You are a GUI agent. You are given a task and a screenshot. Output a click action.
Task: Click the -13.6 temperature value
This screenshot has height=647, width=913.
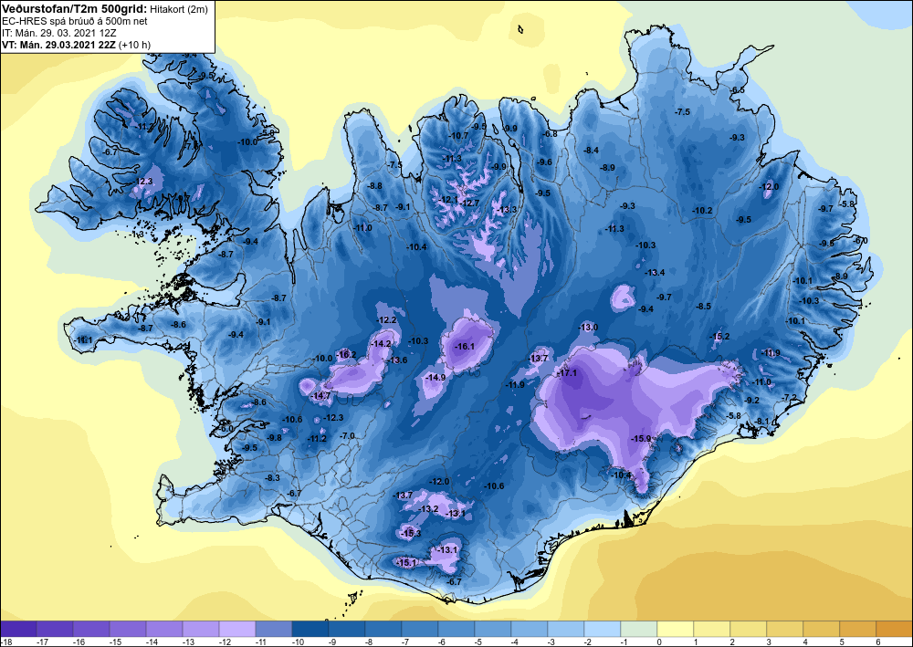click(x=398, y=360)
